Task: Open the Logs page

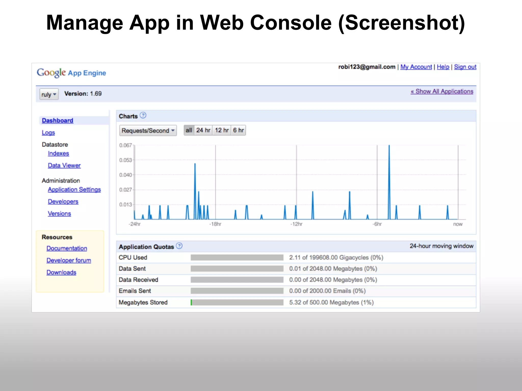Action: pyautogui.click(x=48, y=133)
